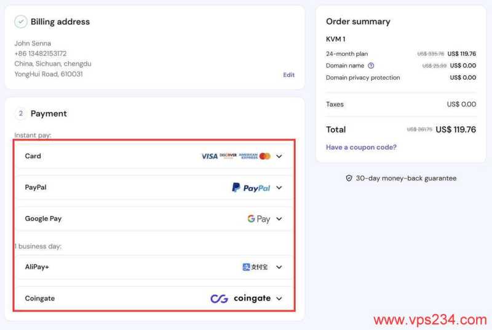Open the "Have a coupon code?" link
Viewport: 492px width, 330px height.
point(361,147)
